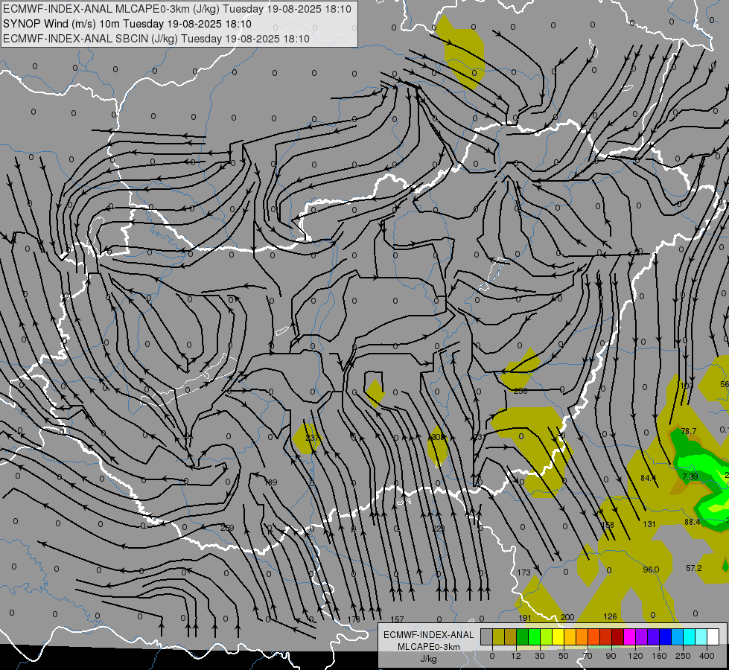Click the pale cyan legend swatch
The image size is (729, 670).
(701, 636)
